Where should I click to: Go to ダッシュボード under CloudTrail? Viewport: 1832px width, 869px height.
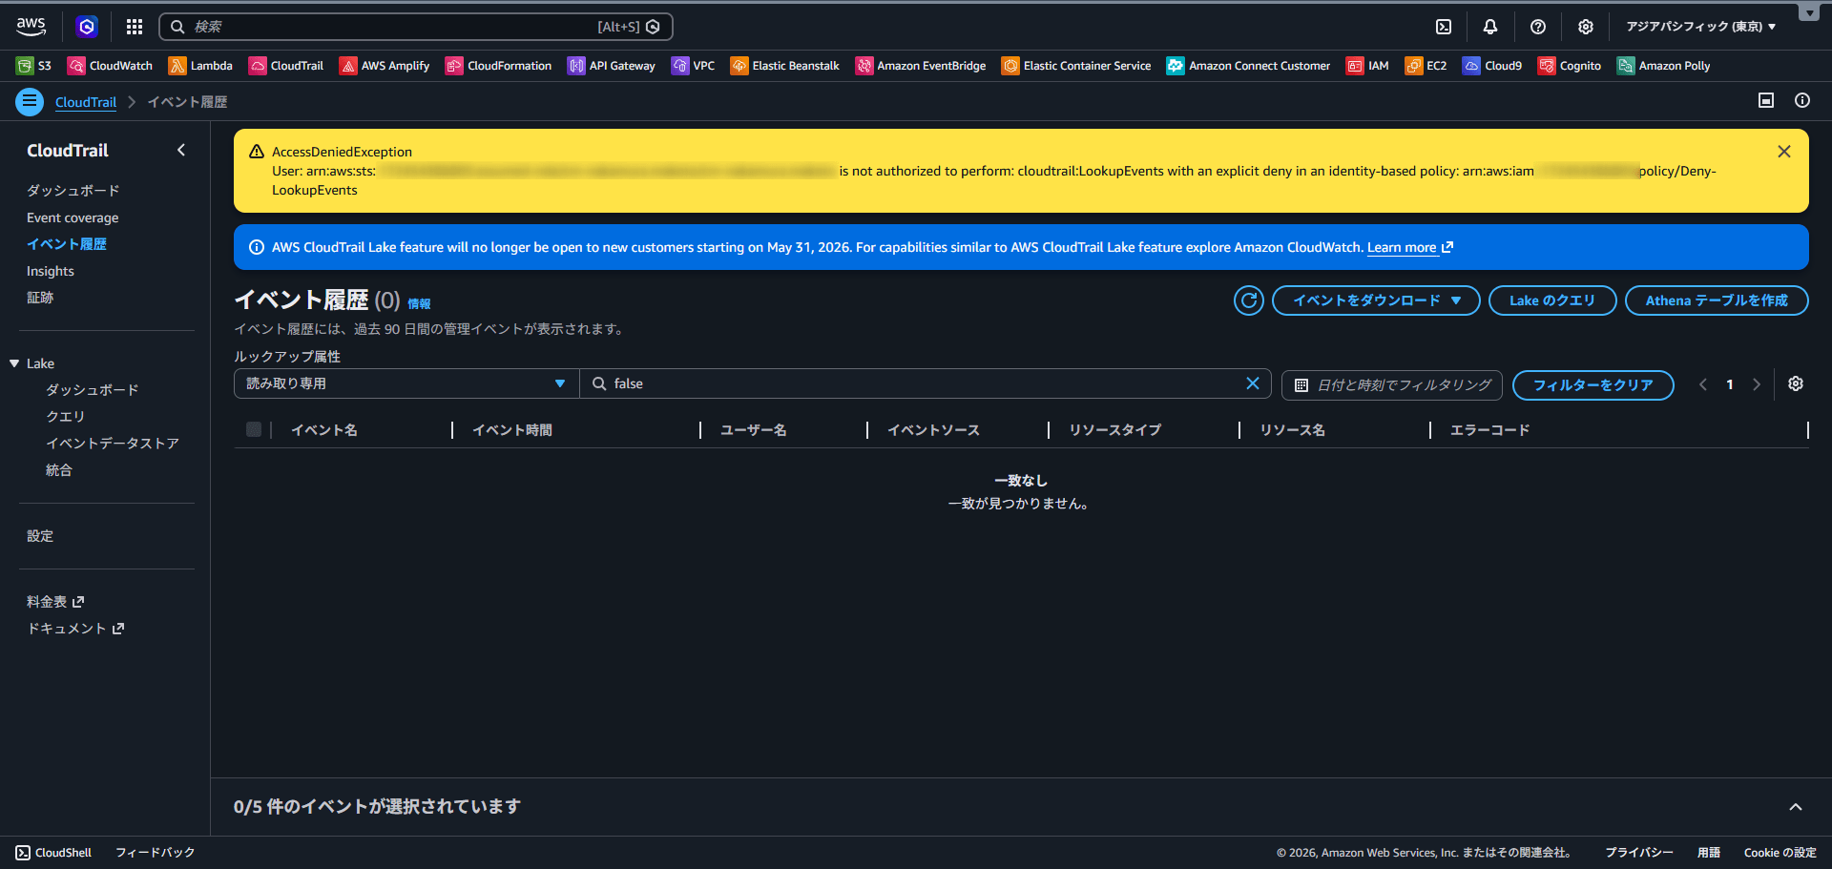click(73, 191)
